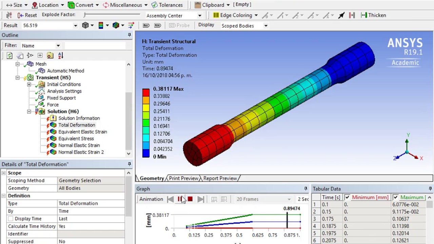The height and width of the screenshot is (244, 434).
Task: Select Equivalent Stress in the tree
Action: (x=76, y=139)
